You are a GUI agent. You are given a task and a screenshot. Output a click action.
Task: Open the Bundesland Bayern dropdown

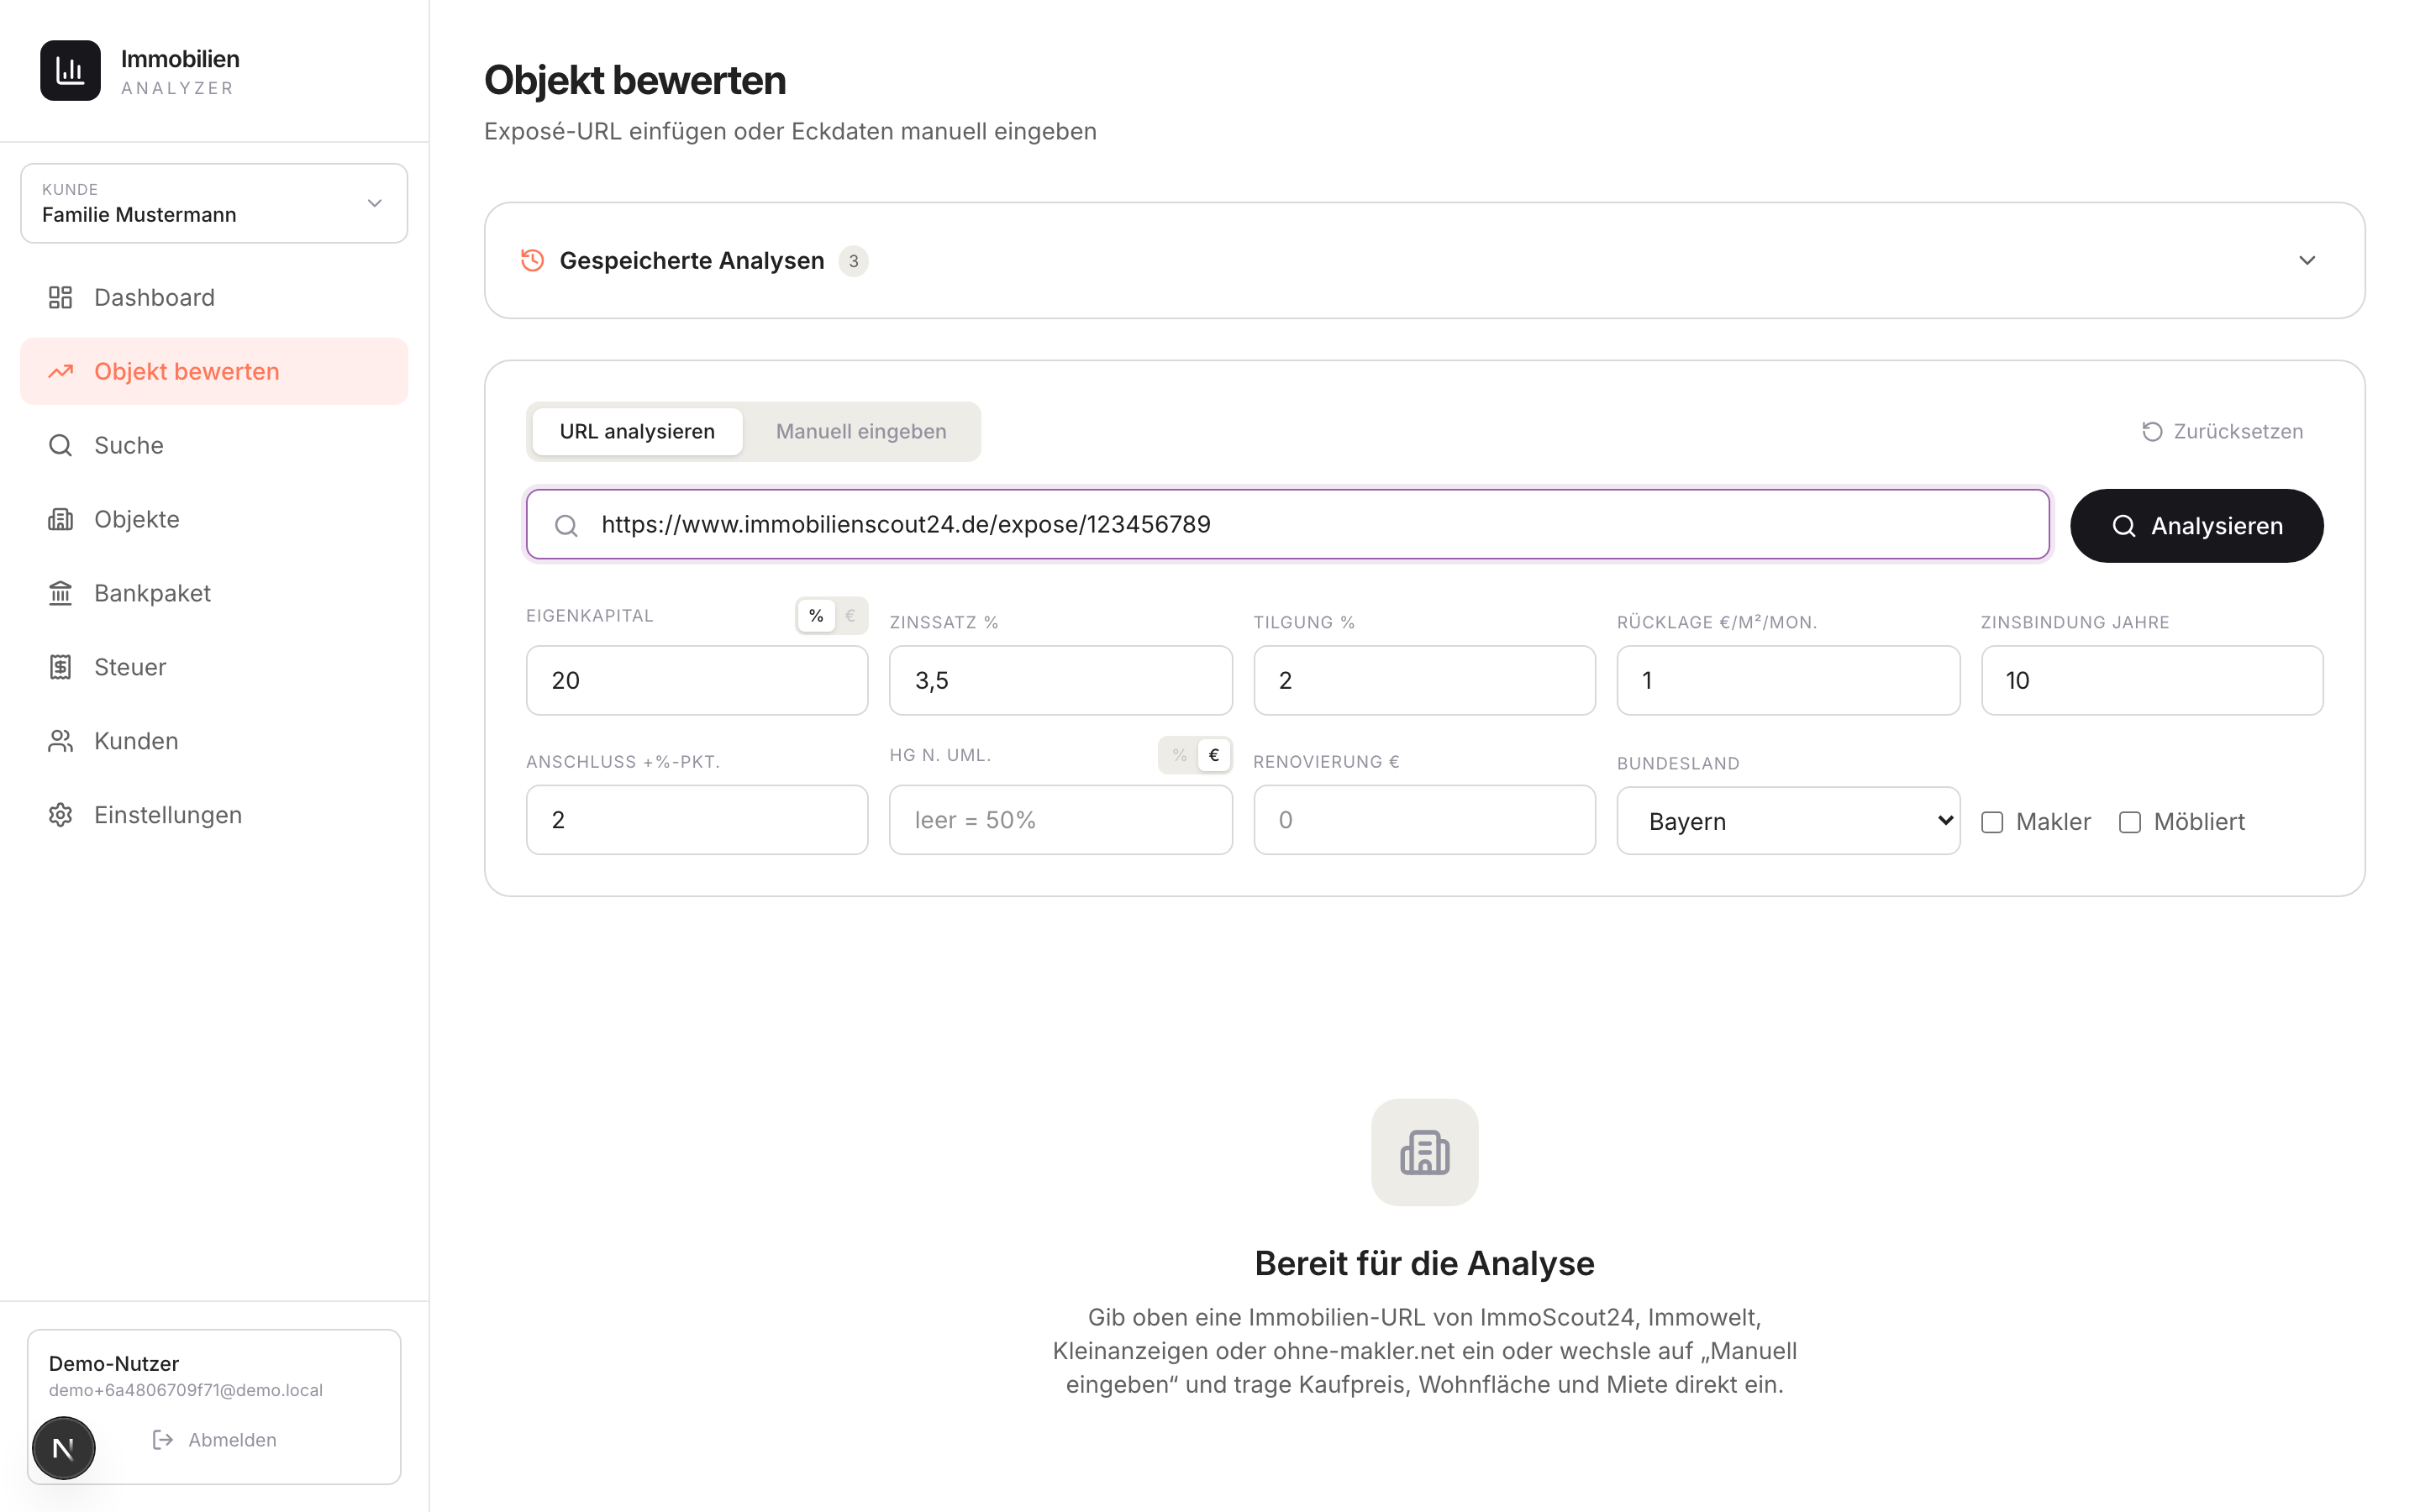1788,821
